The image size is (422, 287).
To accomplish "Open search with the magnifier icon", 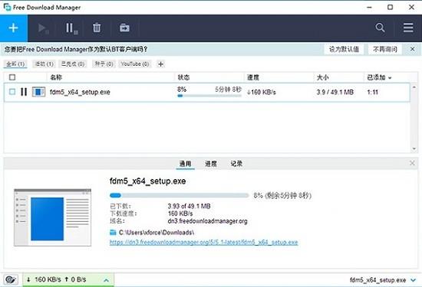I will (380, 28).
